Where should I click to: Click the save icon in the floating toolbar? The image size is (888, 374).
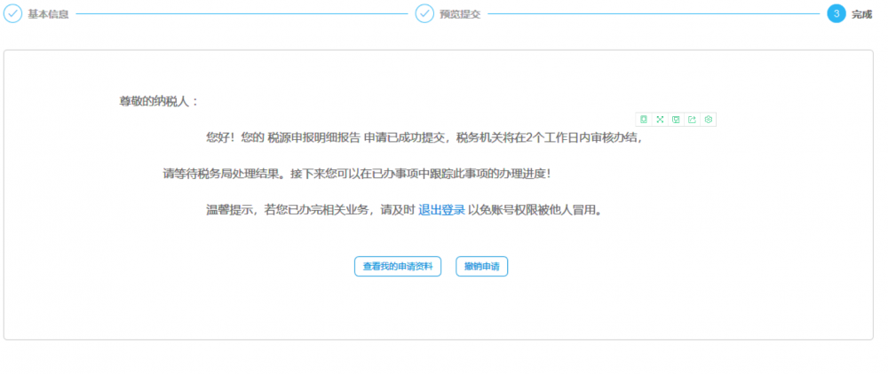pos(676,119)
